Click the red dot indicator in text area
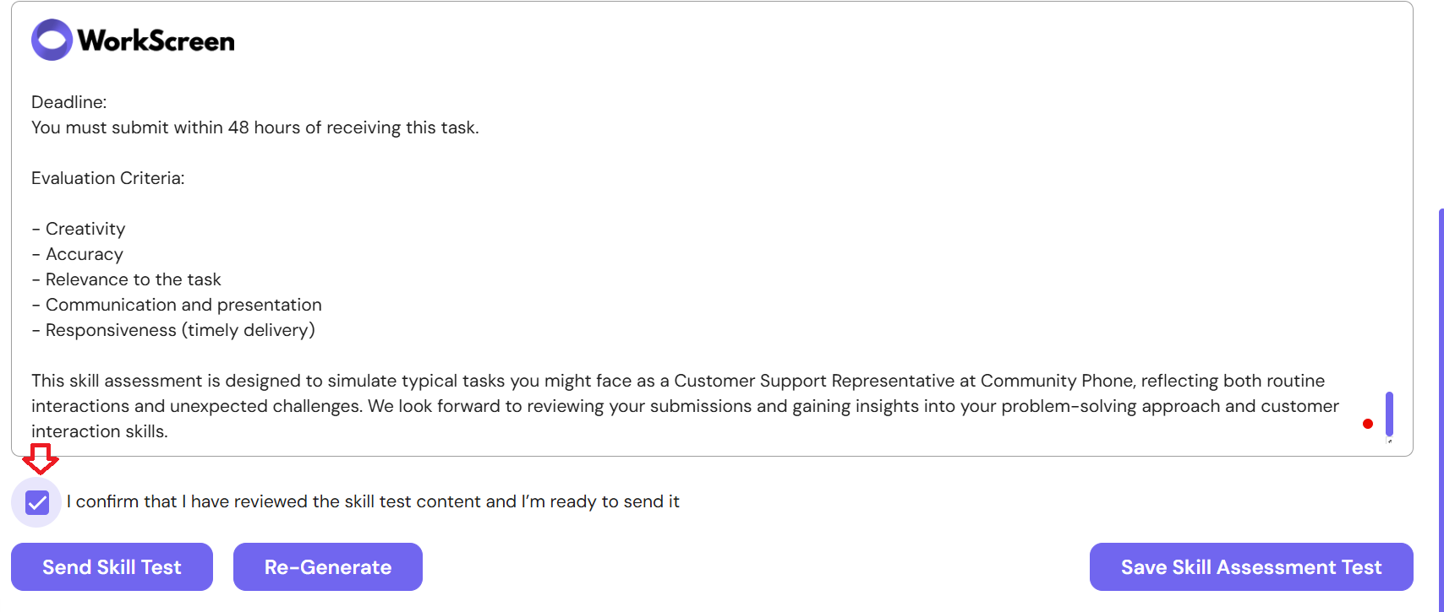 click(1368, 424)
